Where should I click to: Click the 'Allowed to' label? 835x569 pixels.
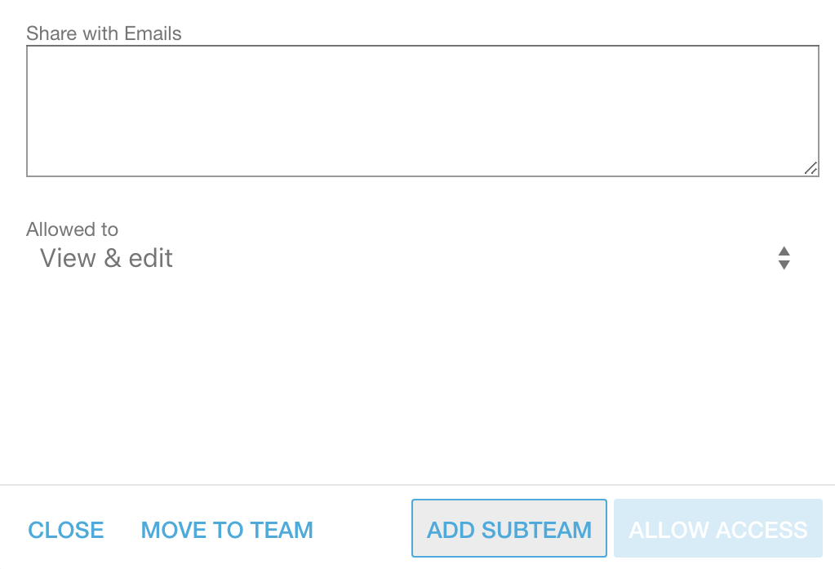click(x=73, y=229)
